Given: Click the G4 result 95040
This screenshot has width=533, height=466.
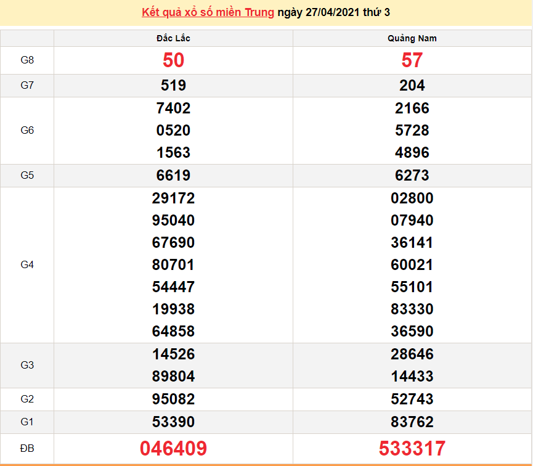Looking at the screenshot, I should point(173,221).
